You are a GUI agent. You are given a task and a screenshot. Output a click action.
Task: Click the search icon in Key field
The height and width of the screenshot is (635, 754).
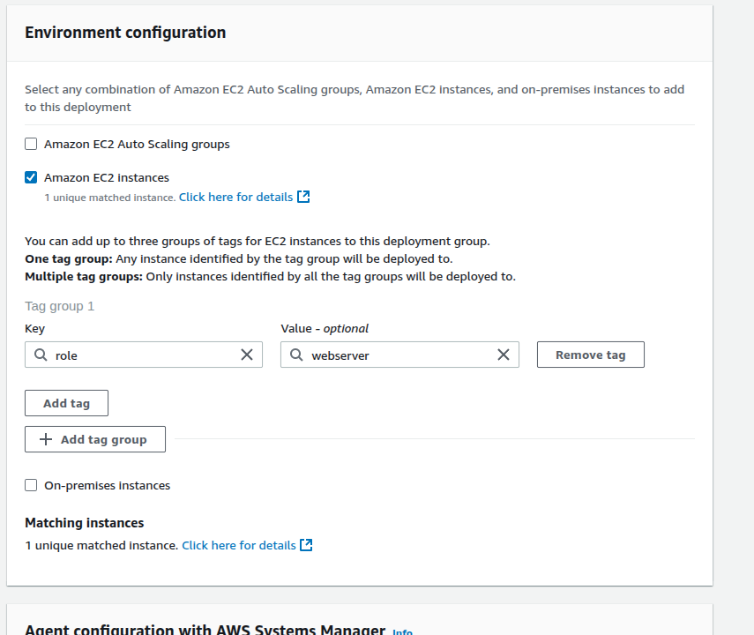click(x=41, y=355)
